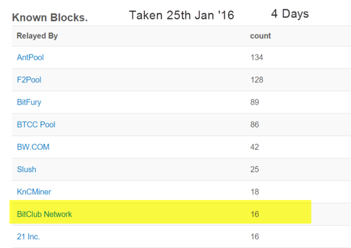Select AntPool's count value 134

(x=257, y=57)
